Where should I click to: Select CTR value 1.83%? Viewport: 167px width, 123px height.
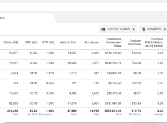pyautogui.click(x=50, y=53)
